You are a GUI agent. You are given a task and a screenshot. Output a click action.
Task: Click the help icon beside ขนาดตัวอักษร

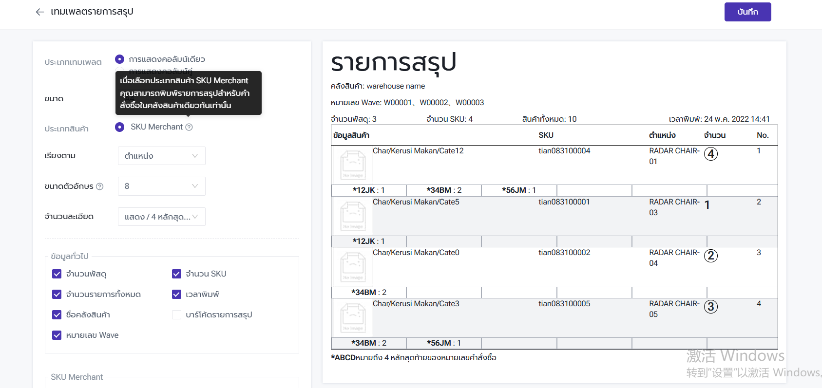pyautogui.click(x=100, y=186)
